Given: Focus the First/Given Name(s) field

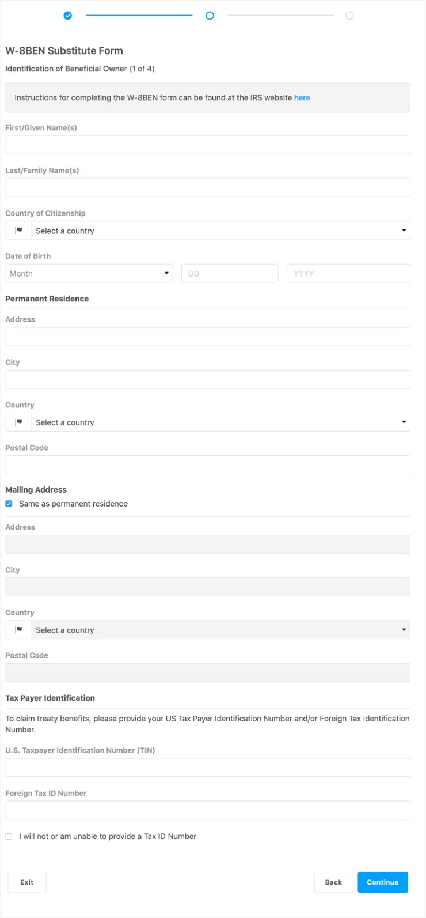Looking at the screenshot, I should (x=208, y=145).
